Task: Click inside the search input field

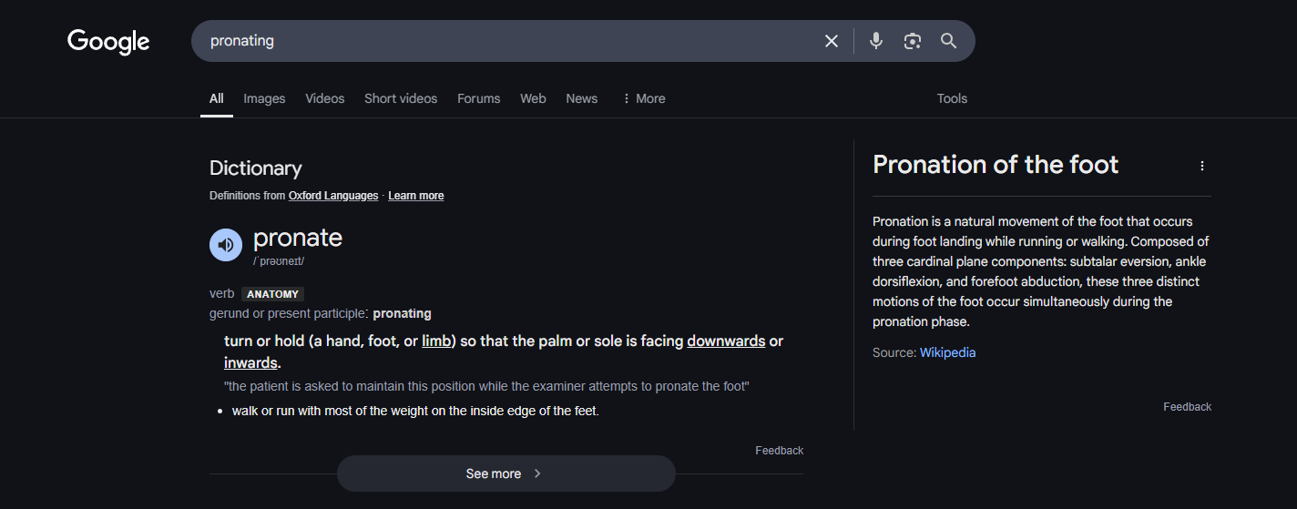Action: [501, 41]
